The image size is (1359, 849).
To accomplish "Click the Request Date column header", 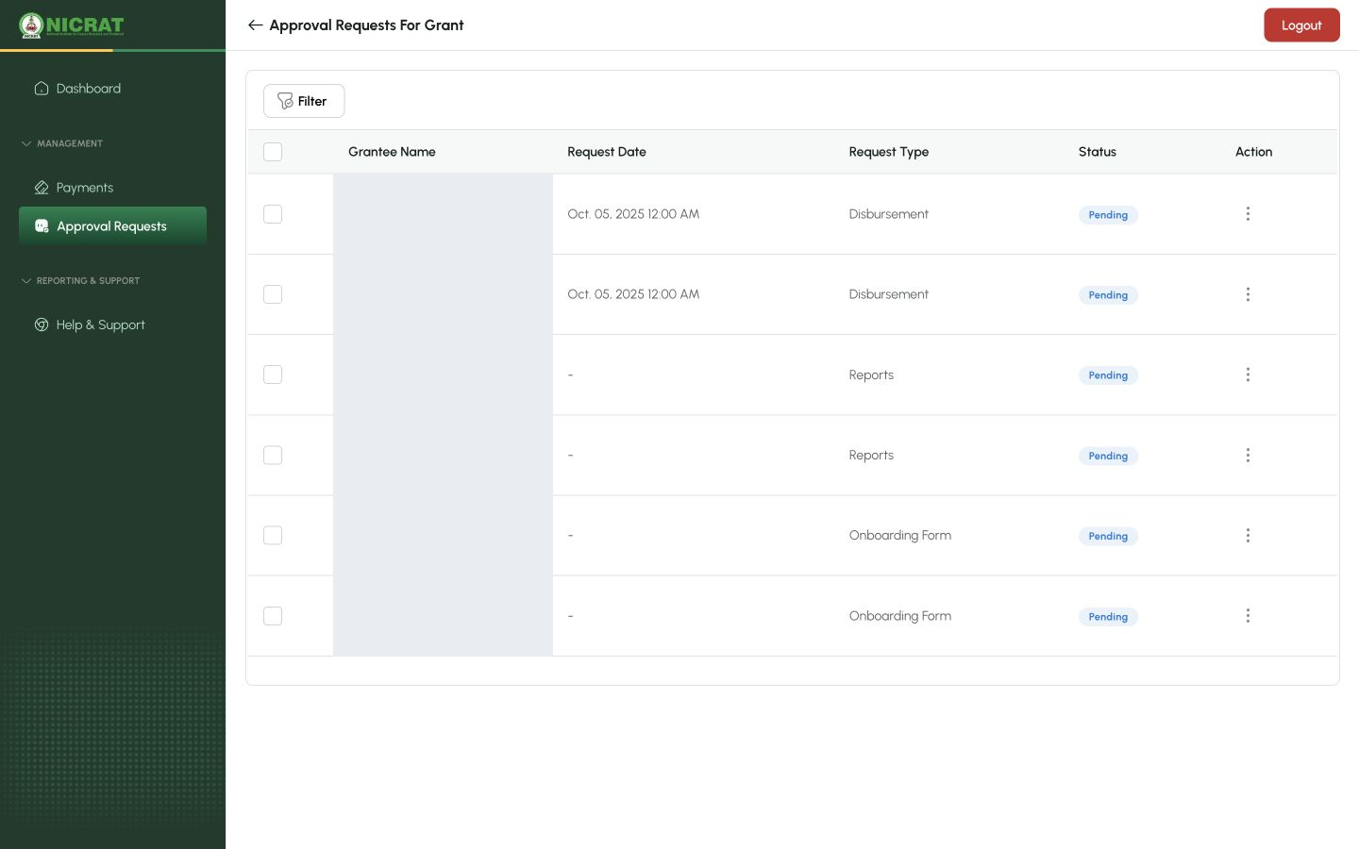I will pos(607,152).
